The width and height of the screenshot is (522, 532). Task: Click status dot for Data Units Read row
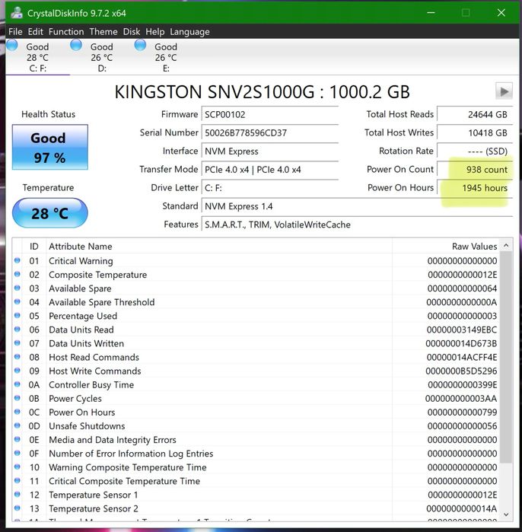(18, 329)
